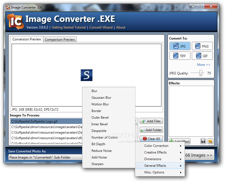Start converting 68 Images button
Viewport: 225px width, 182px height.
199,155
